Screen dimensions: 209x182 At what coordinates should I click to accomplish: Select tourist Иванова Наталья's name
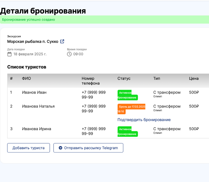[38, 106]
